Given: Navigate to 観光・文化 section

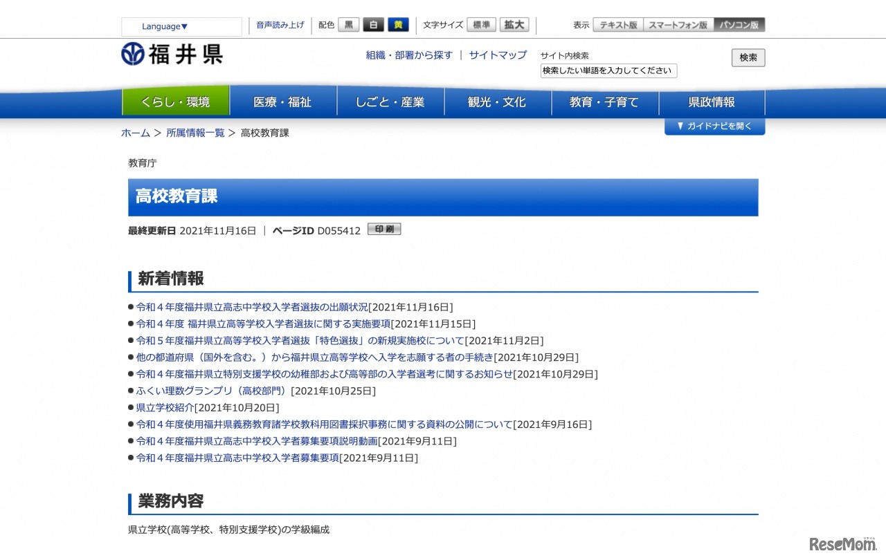Looking at the screenshot, I should pos(498,102).
